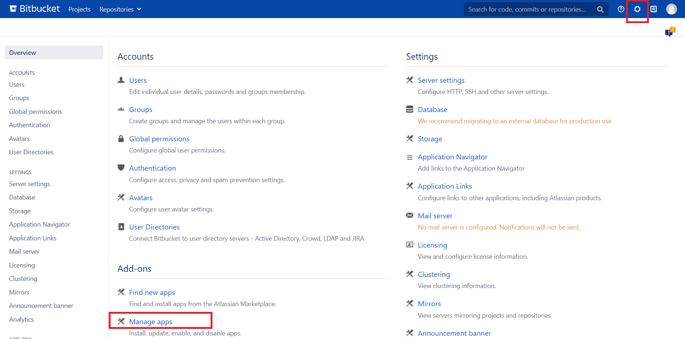
Task: Open the inbox icon beside the gear
Action: 654,9
